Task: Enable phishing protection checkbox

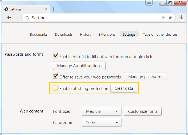Action: tap(55, 88)
